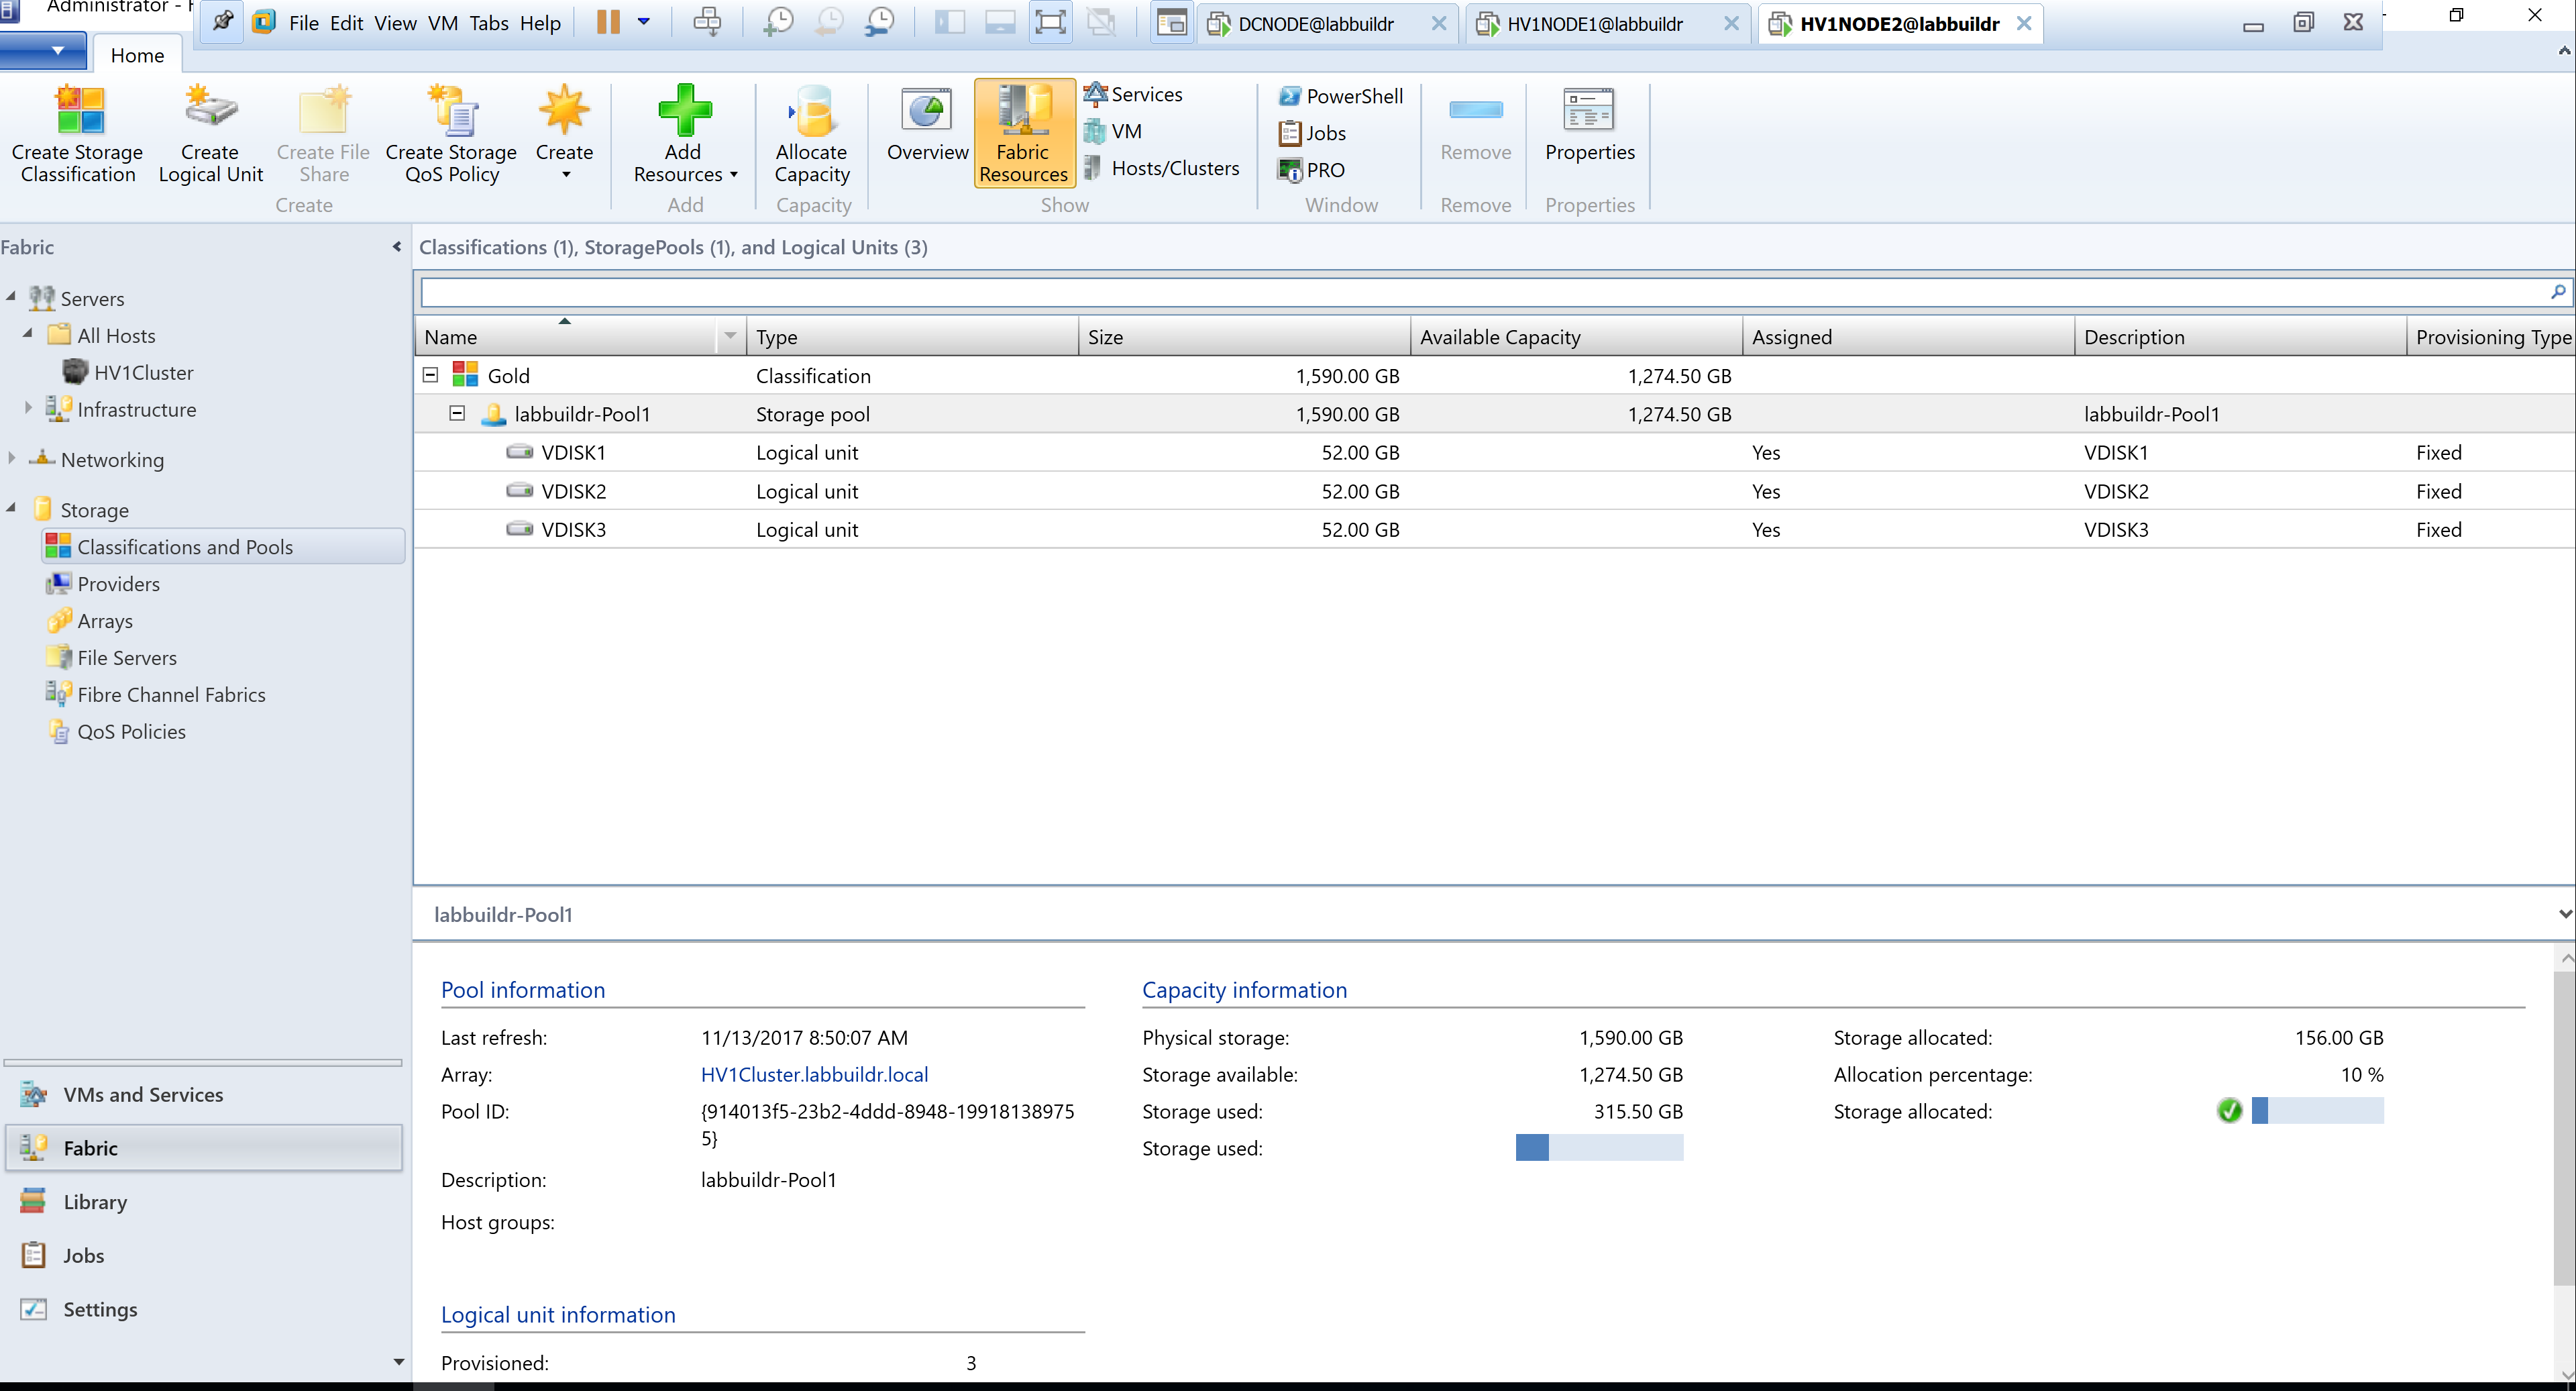Screen dimensions: 2576x1391
Task: Click the pin icon in VM toolbar
Action: [x=222, y=22]
